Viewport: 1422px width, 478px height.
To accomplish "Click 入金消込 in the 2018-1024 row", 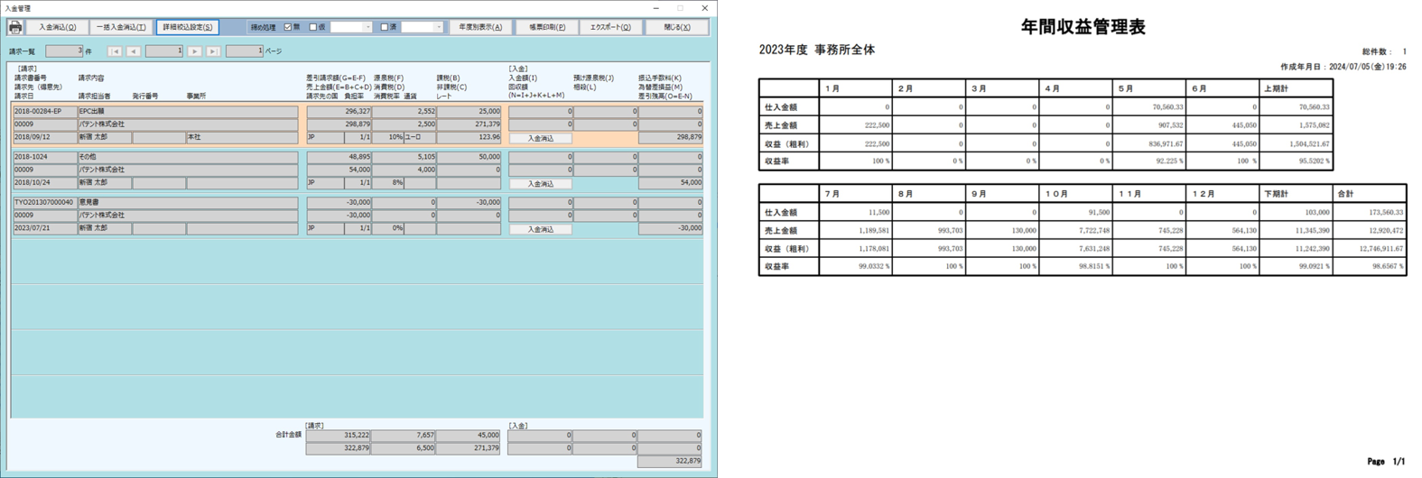I will click(x=540, y=183).
